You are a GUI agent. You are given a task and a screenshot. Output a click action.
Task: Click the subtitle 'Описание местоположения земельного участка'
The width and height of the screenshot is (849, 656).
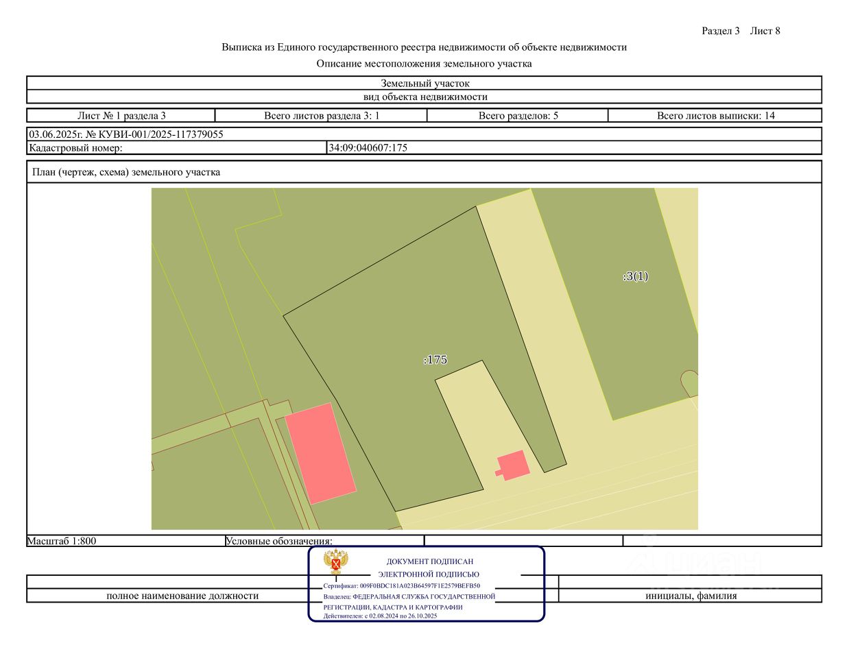(424, 64)
